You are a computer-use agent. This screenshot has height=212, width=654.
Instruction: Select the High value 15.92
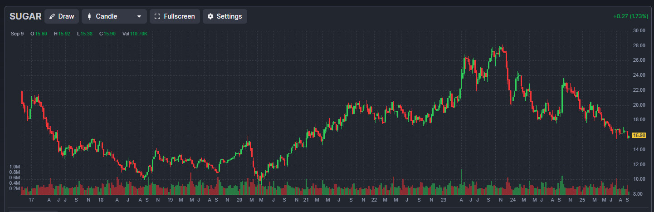tap(65, 34)
